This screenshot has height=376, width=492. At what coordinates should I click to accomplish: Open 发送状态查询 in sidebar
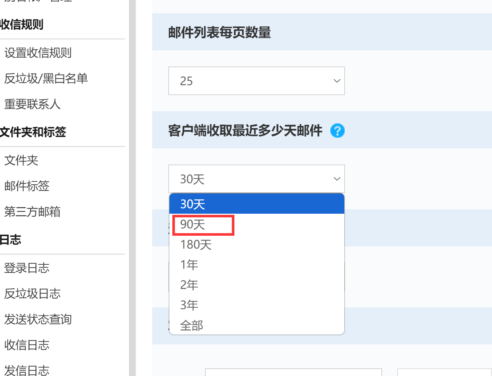click(38, 319)
